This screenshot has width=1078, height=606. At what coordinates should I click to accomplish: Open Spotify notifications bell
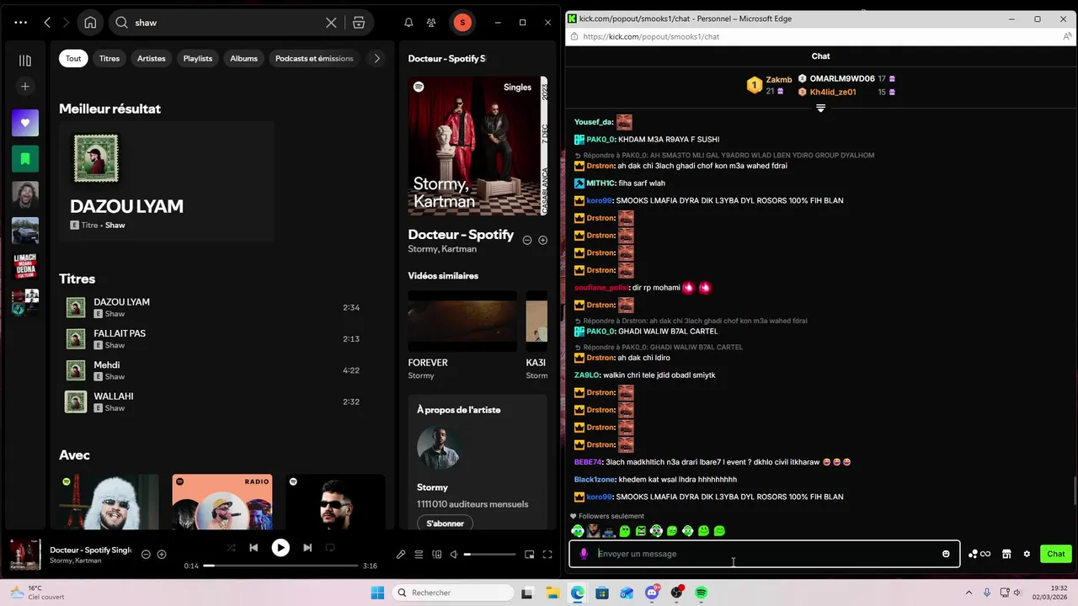pos(408,23)
